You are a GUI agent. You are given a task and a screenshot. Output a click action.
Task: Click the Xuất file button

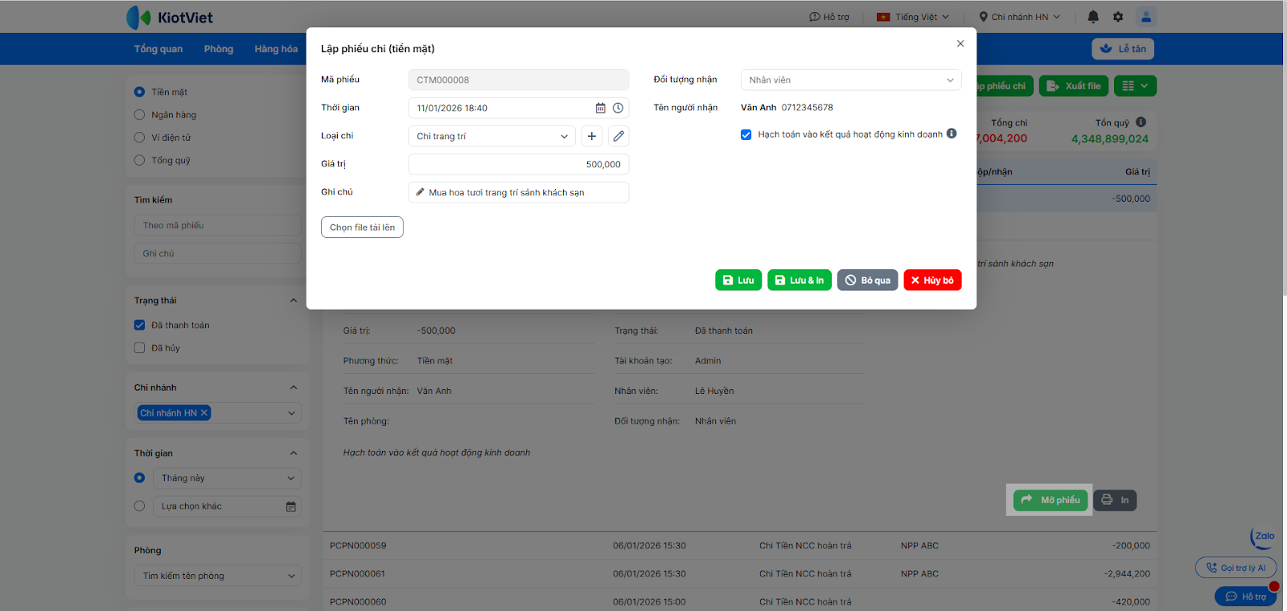tap(1074, 86)
